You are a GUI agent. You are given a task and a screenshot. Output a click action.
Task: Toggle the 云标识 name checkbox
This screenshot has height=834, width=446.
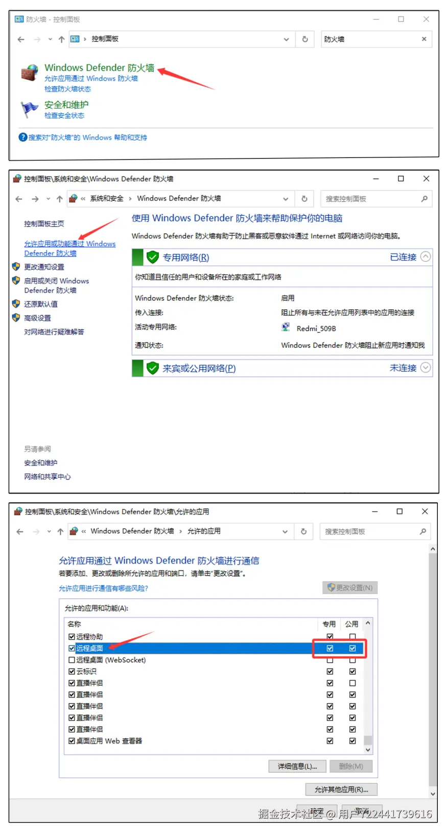[72, 671]
